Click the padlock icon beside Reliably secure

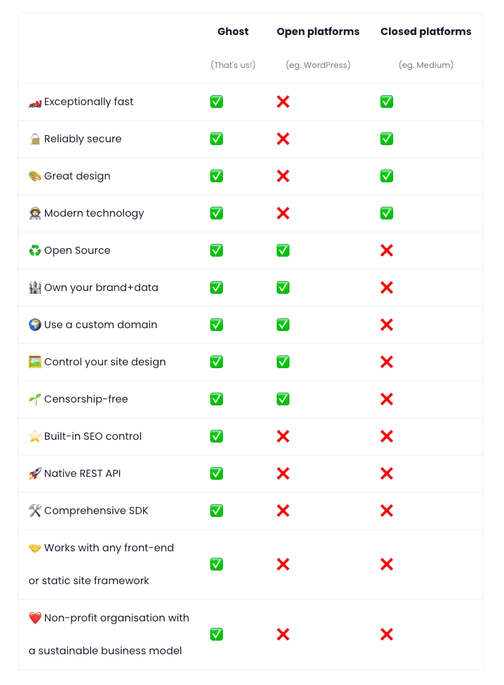tap(35, 139)
